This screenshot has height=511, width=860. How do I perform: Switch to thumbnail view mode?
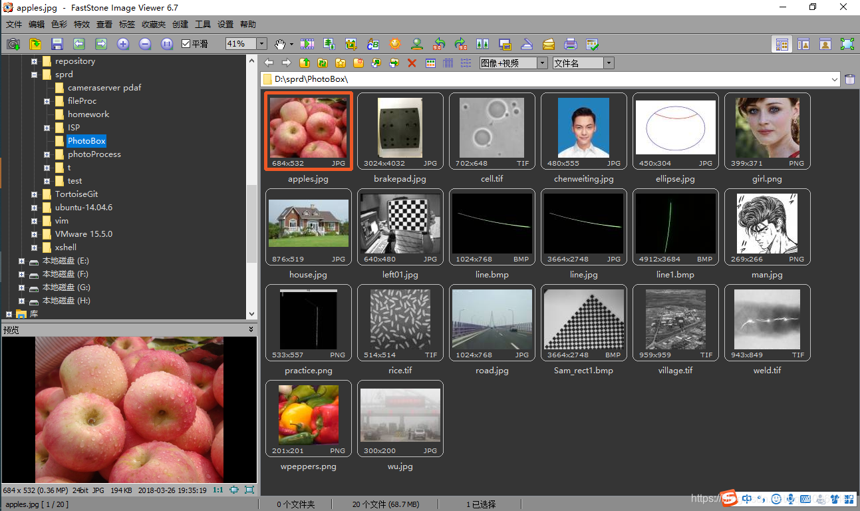tap(430, 63)
